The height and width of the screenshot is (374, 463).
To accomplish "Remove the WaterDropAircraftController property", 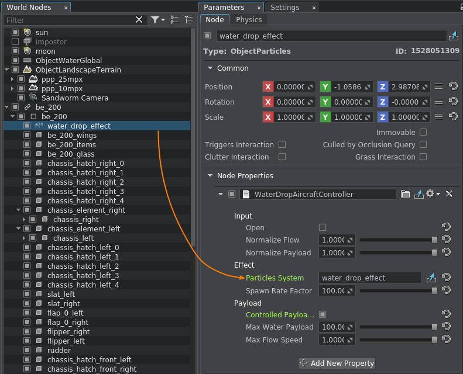I will pyautogui.click(x=450, y=194).
